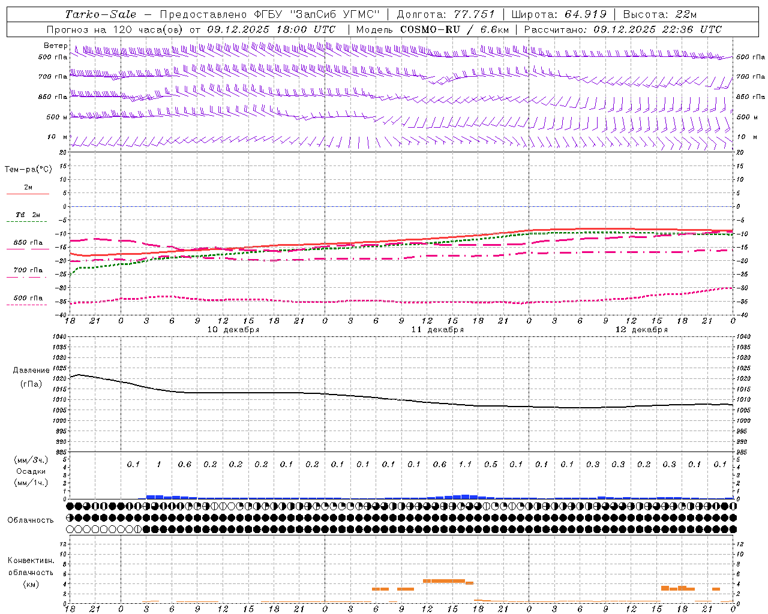Image resolution: width=768 pixels, height=614 pixels.
Task: Click the "Осадки" precipitation label
Action: [31, 471]
